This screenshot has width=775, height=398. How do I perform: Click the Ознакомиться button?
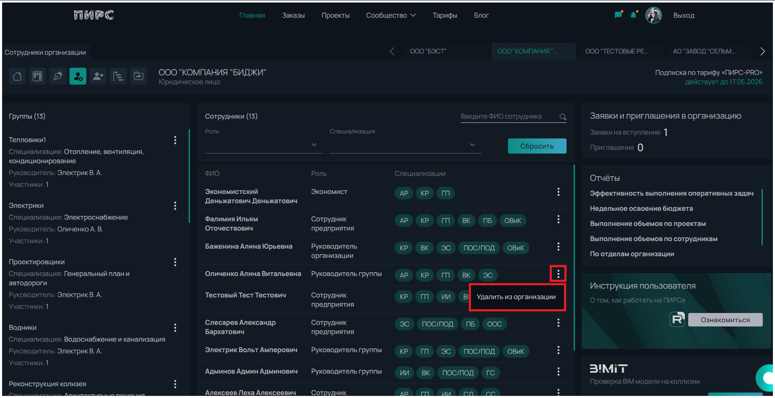[x=725, y=320]
